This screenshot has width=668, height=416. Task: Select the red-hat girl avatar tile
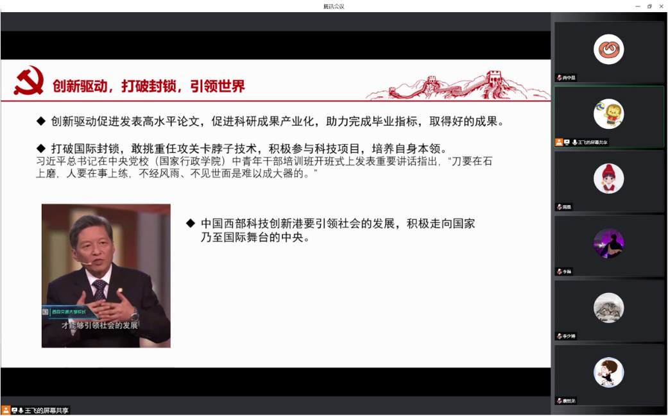[x=608, y=178]
